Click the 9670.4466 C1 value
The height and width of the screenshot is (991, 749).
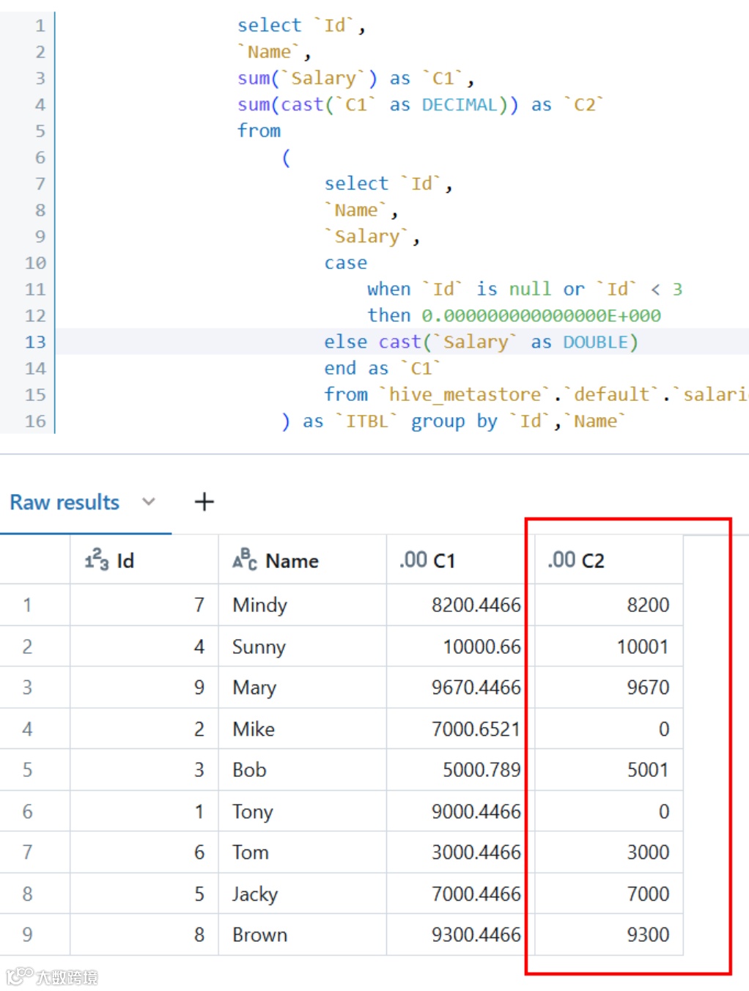[476, 688]
